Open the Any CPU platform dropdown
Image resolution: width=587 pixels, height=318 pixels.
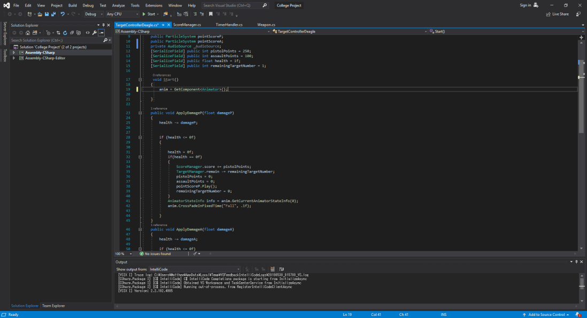pyautogui.click(x=122, y=14)
